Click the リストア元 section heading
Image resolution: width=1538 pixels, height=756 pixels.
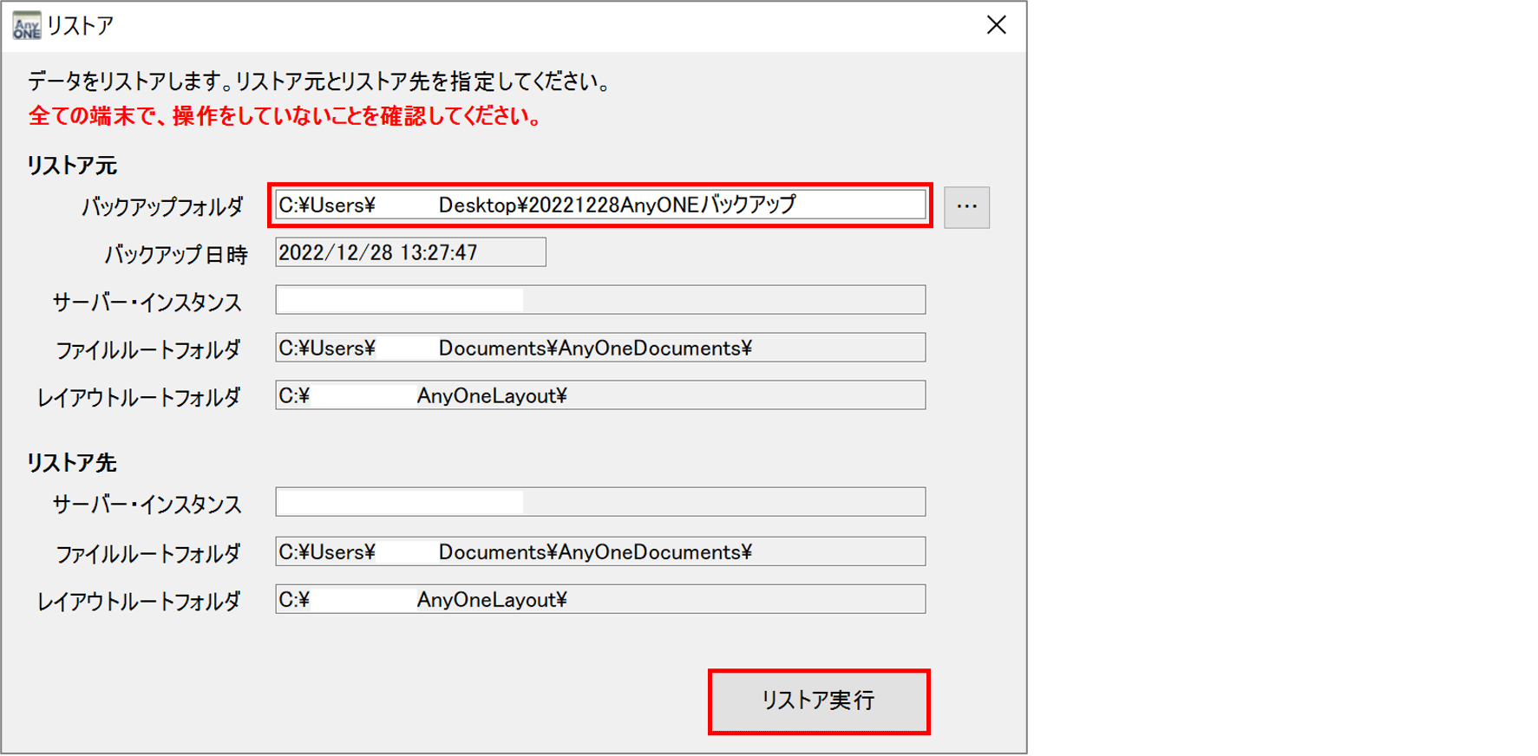[71, 165]
